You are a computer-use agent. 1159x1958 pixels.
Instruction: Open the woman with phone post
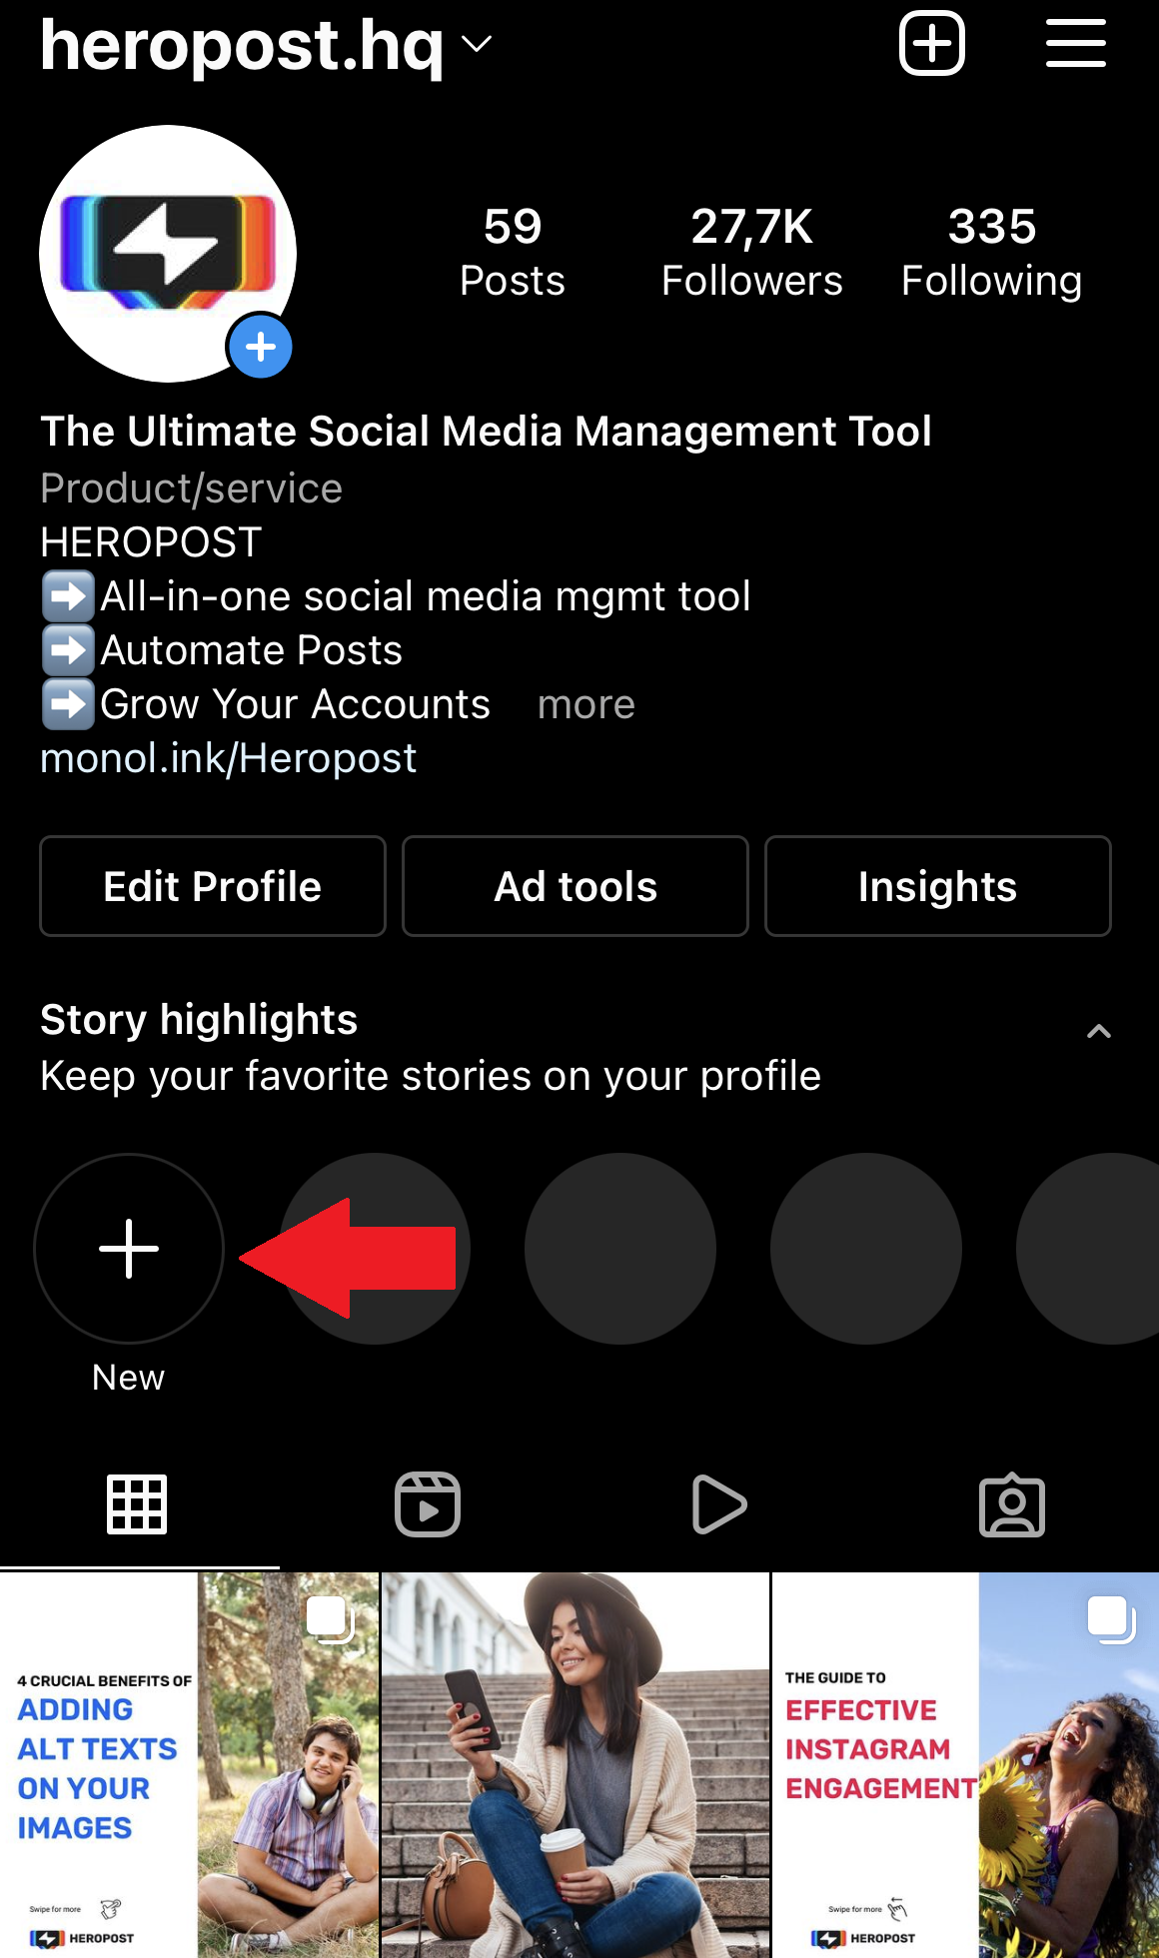576,1765
